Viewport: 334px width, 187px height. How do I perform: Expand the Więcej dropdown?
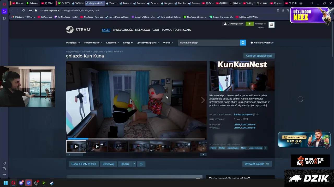168,43
